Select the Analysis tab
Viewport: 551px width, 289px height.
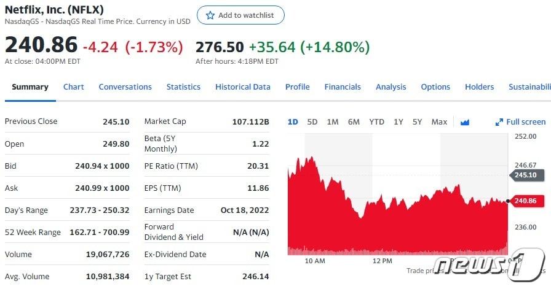tap(390, 87)
